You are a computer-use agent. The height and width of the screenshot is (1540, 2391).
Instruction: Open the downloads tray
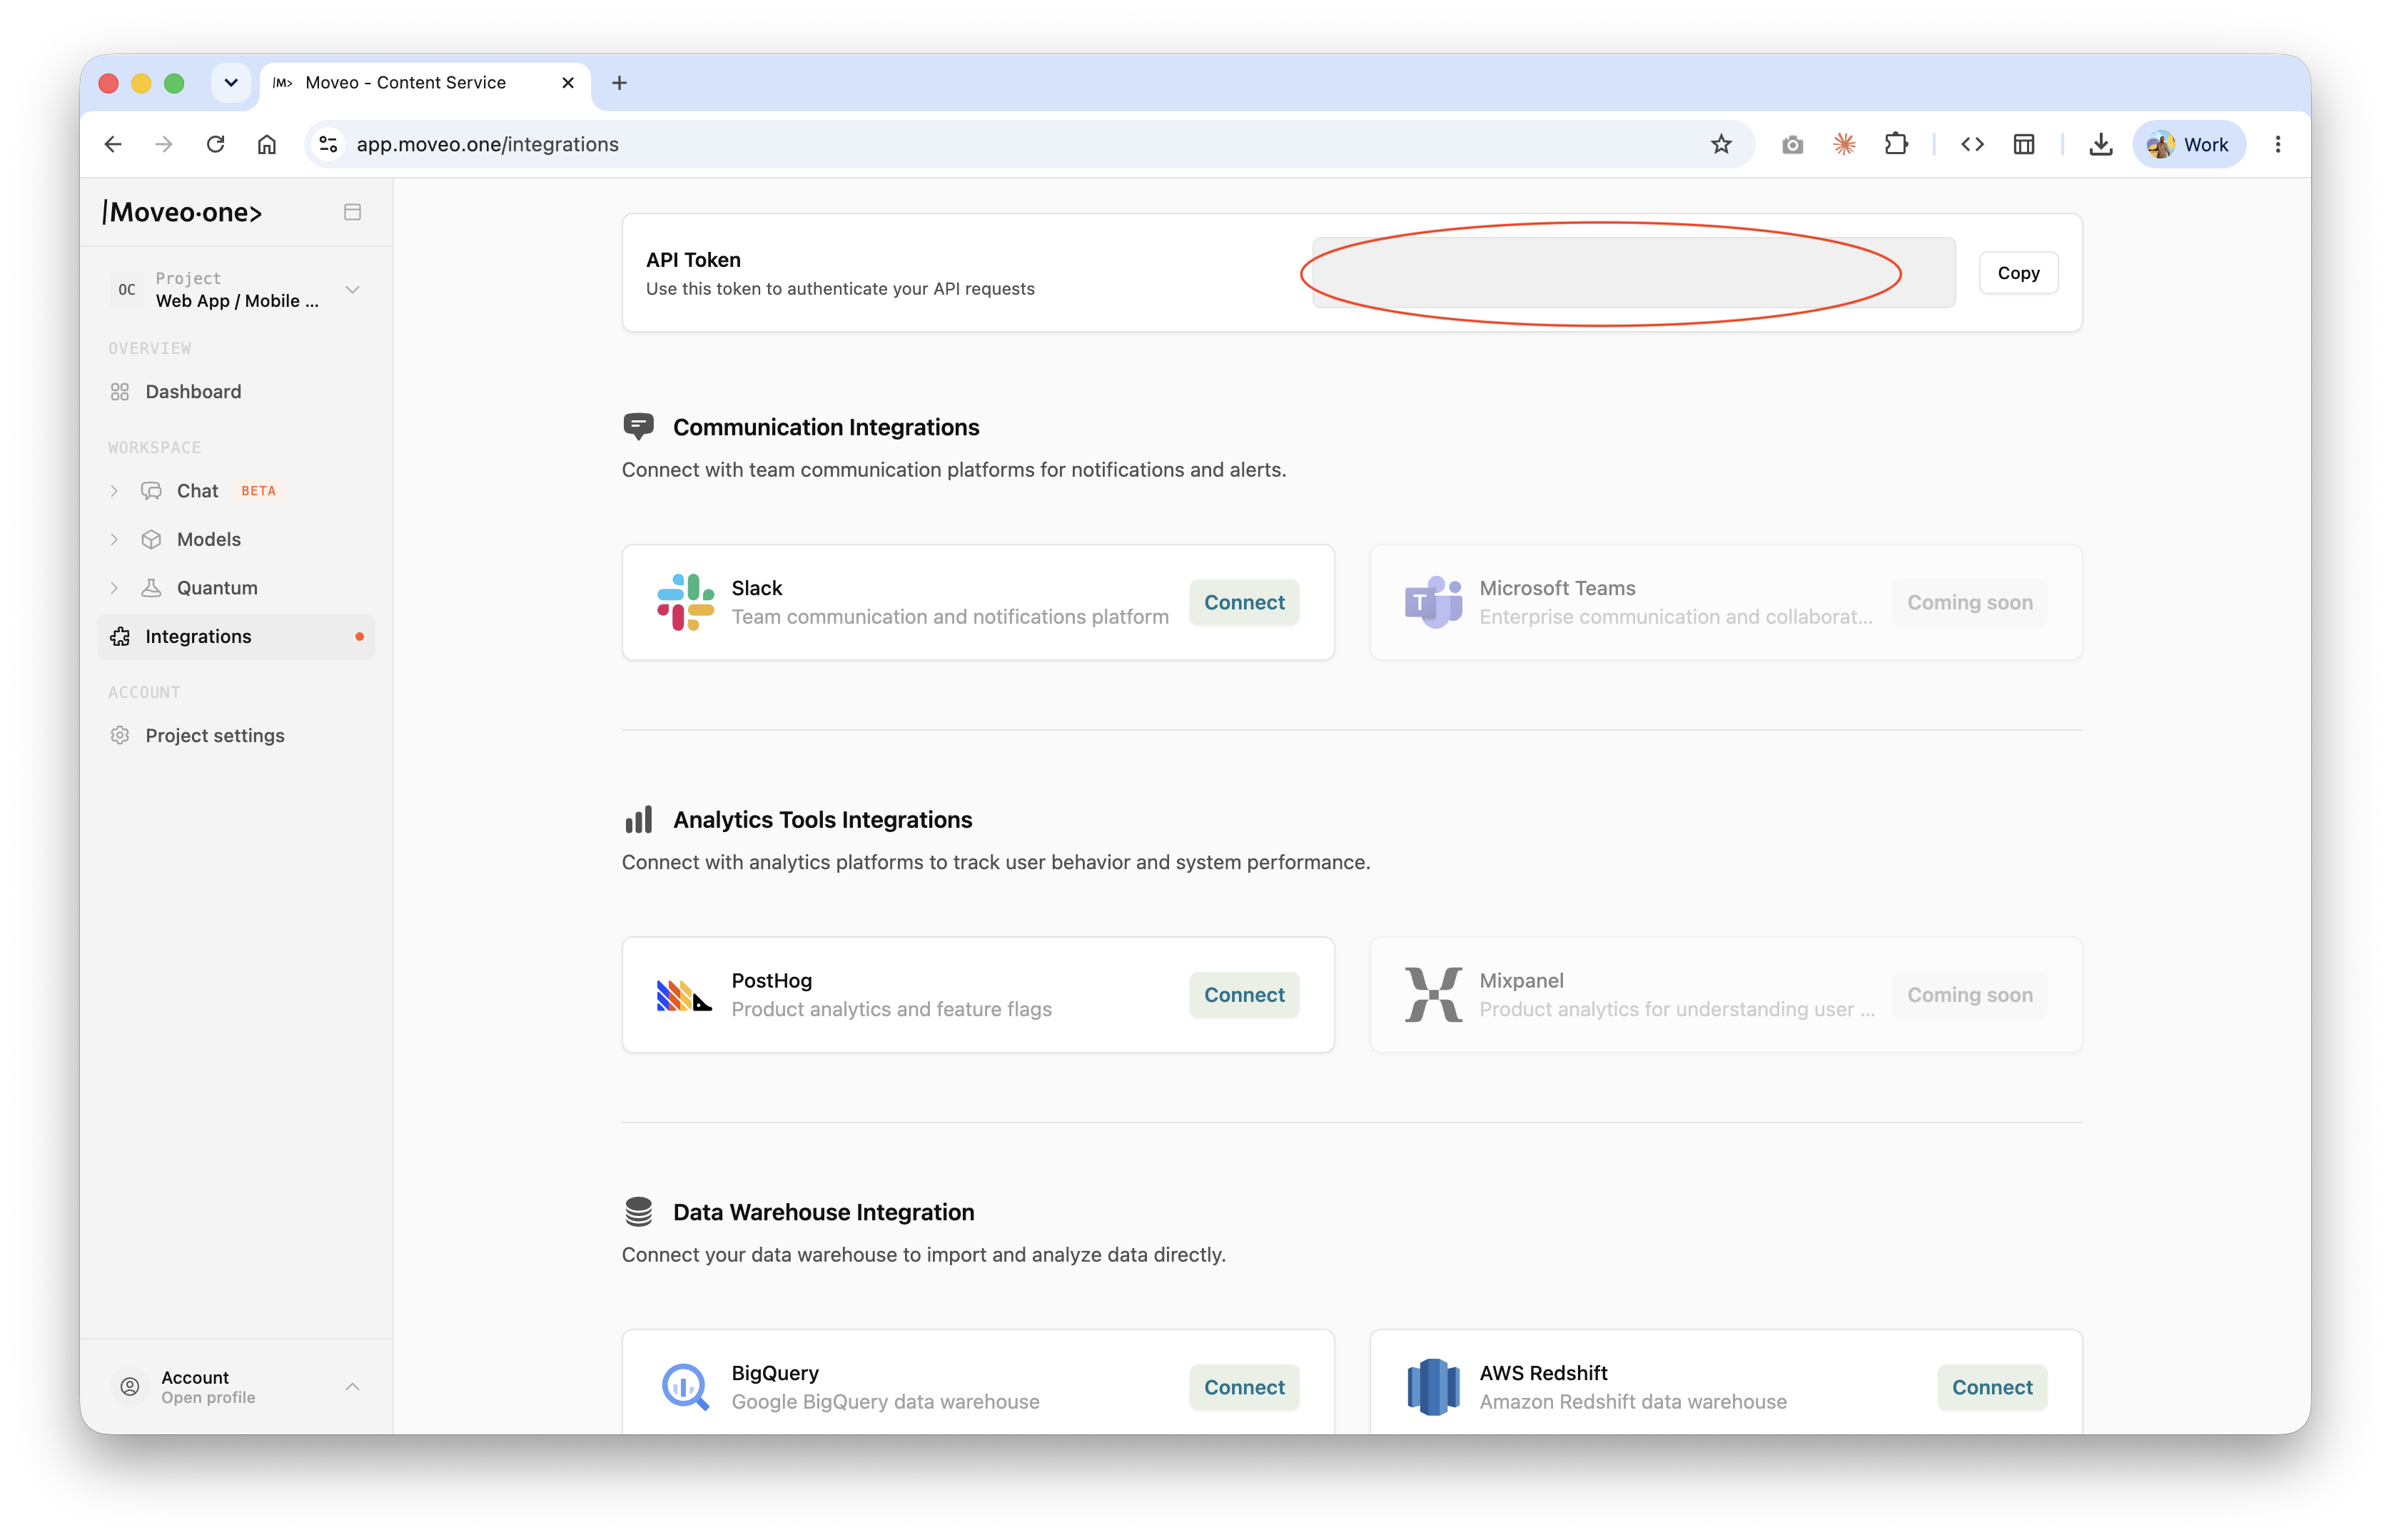coord(2101,144)
